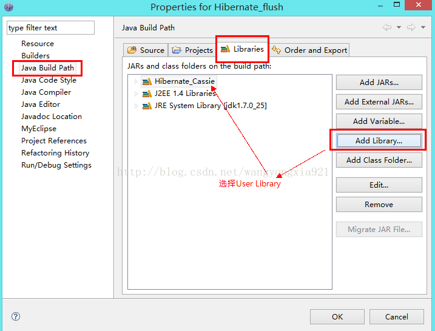Select Java Build Path entry
This screenshot has height=331, width=435.
tap(47, 68)
